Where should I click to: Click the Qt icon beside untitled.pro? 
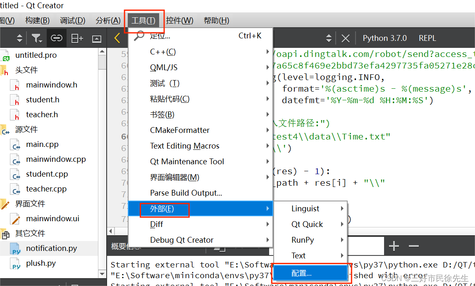coord(5,56)
